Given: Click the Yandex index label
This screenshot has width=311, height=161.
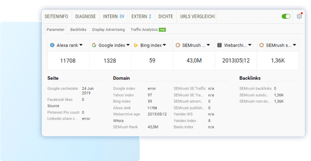Looking at the screenshot, I should [185, 121].
